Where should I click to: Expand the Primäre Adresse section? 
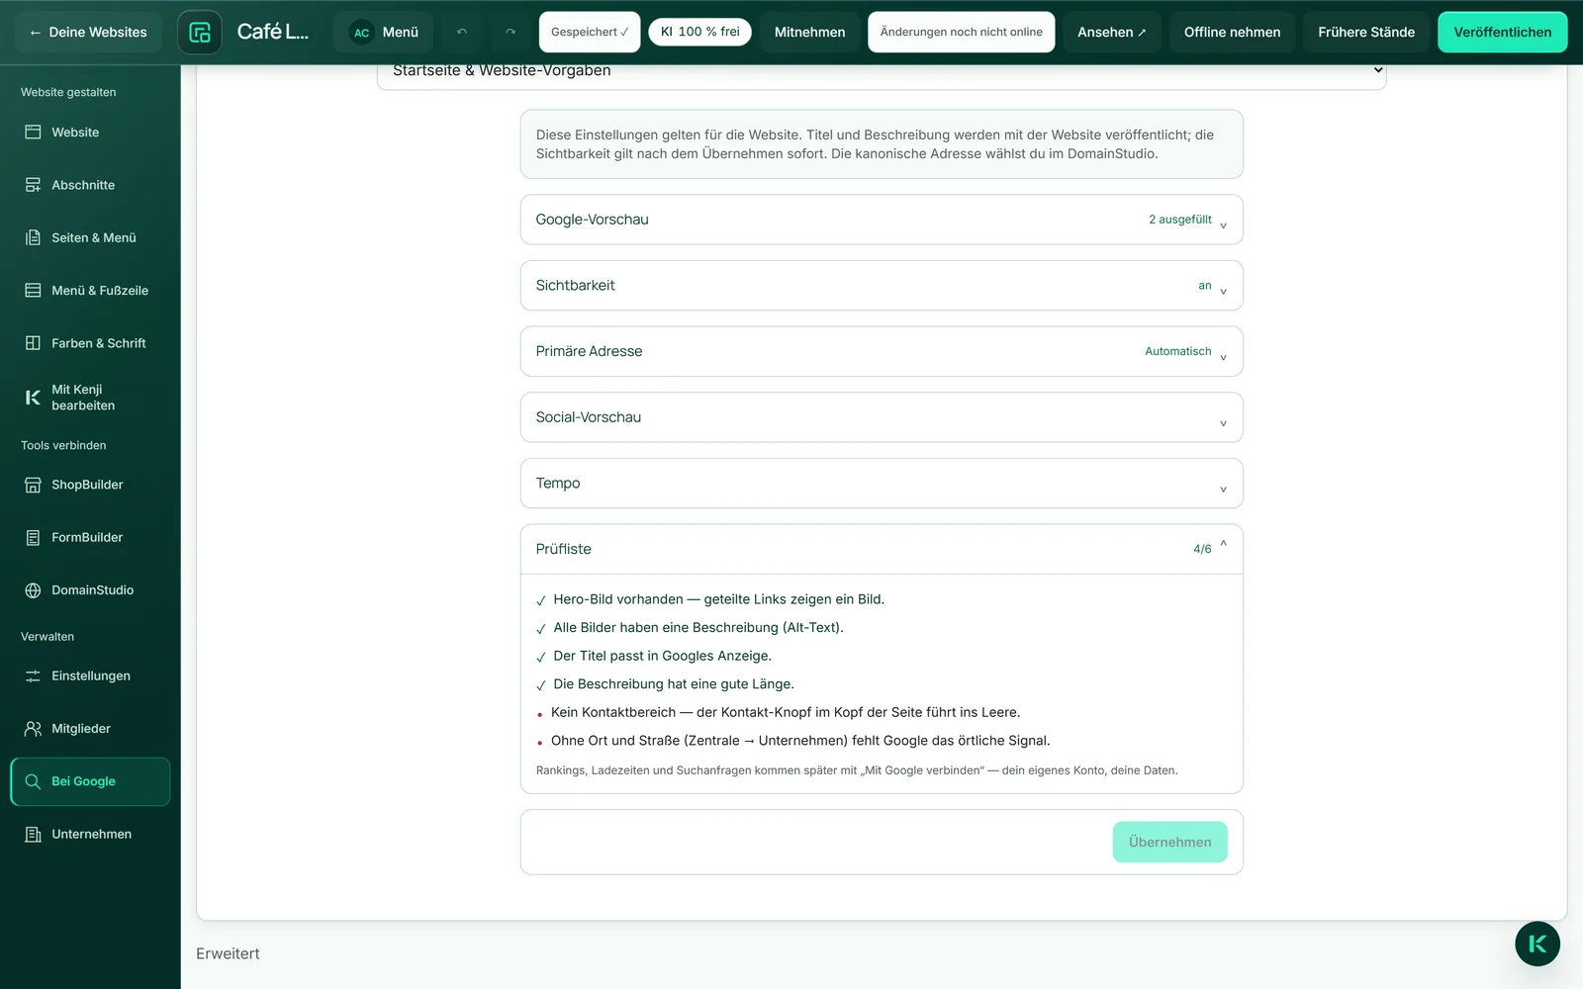[x=882, y=351]
